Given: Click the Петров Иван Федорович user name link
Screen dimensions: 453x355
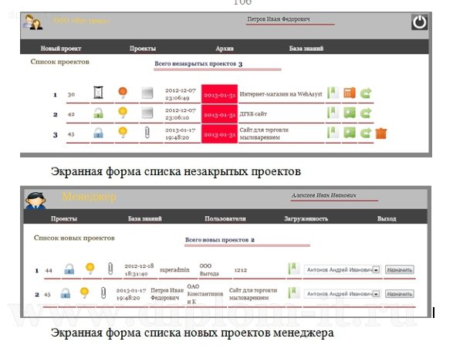Looking at the screenshot, I should 279,19.
